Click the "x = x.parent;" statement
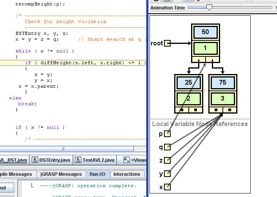This screenshot has height=197, width=277. pyautogui.click(x=38, y=86)
